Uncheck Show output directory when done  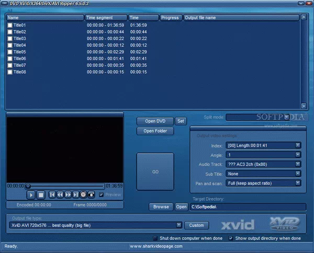[x=231, y=238]
